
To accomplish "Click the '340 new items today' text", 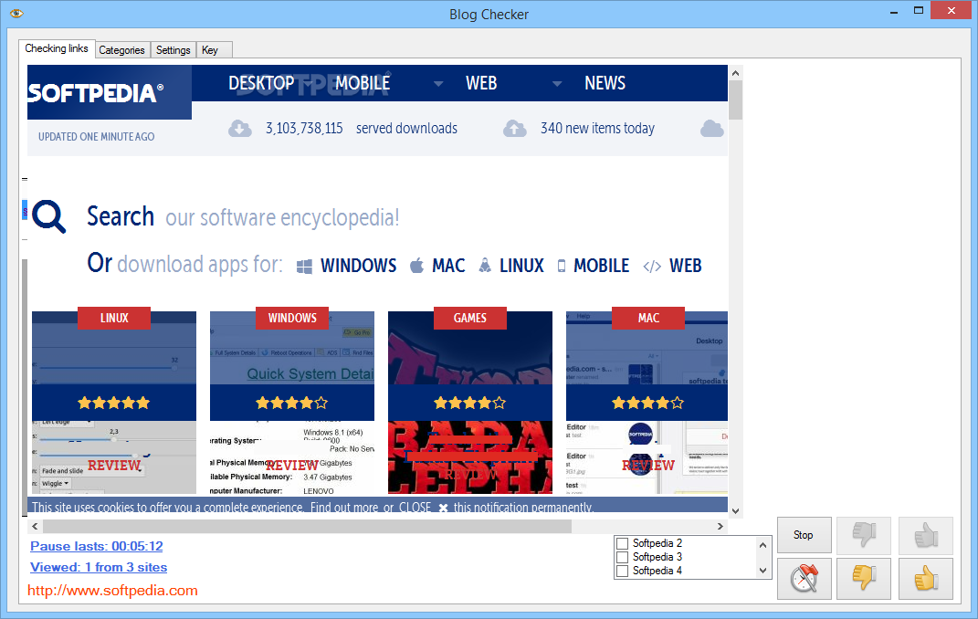I will [x=597, y=129].
